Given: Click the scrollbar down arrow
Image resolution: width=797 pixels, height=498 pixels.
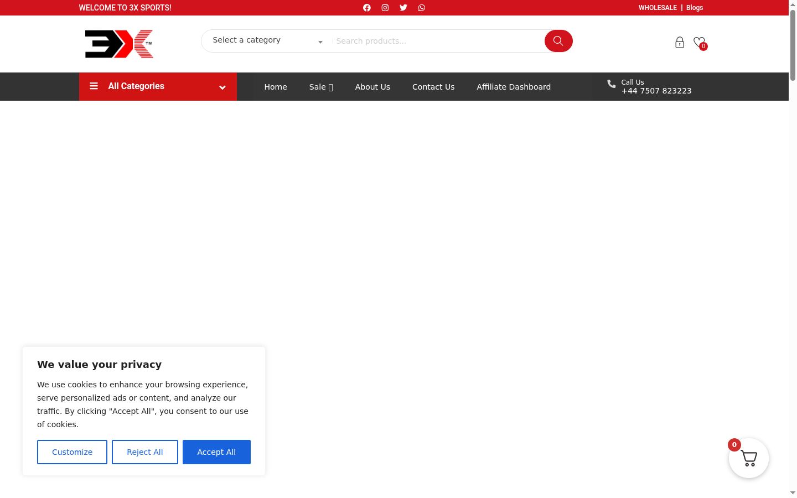Looking at the screenshot, I should point(793,492).
